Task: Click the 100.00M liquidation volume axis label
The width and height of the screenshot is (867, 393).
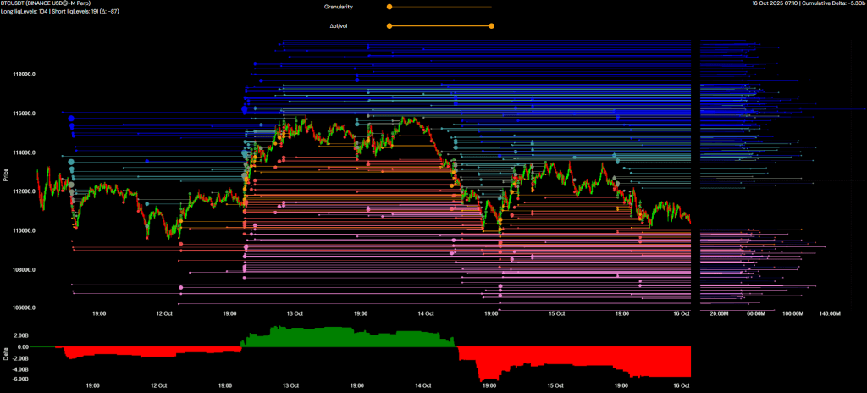Action: pos(793,313)
